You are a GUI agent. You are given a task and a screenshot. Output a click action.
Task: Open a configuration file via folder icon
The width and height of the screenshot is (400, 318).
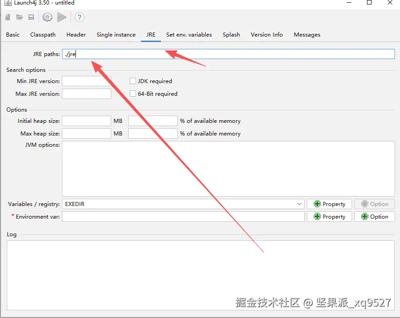pos(19,17)
